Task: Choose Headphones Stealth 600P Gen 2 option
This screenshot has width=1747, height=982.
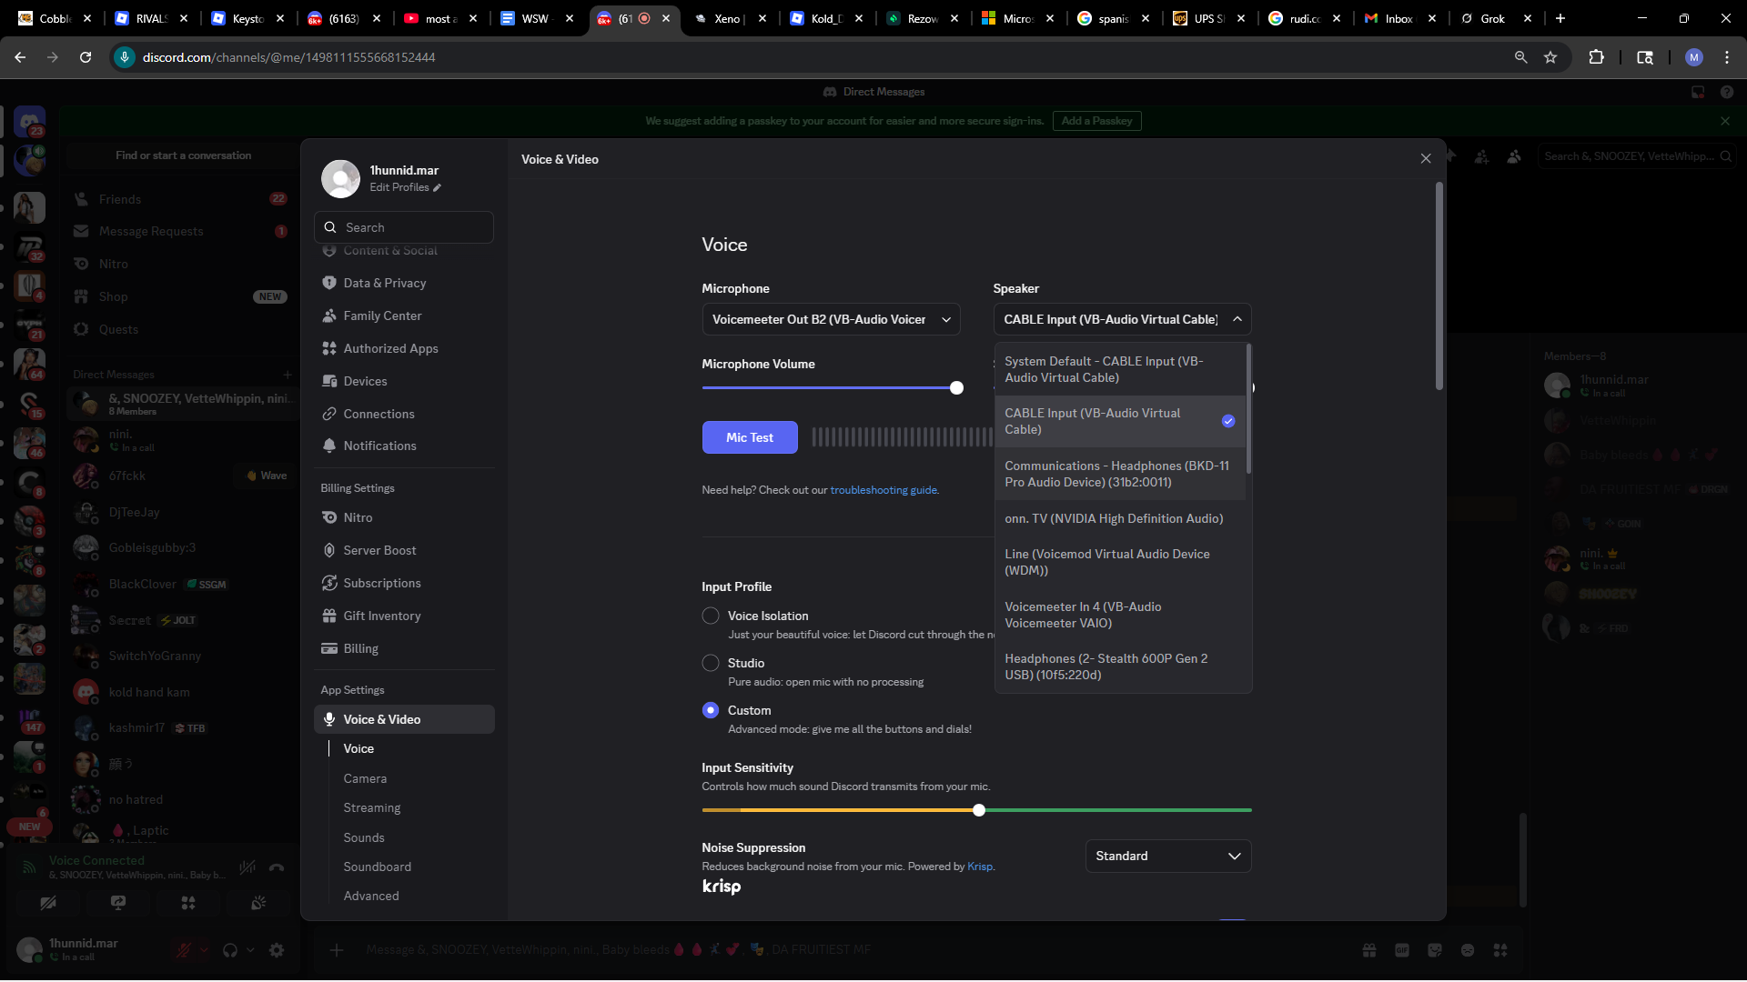Action: tap(1119, 666)
